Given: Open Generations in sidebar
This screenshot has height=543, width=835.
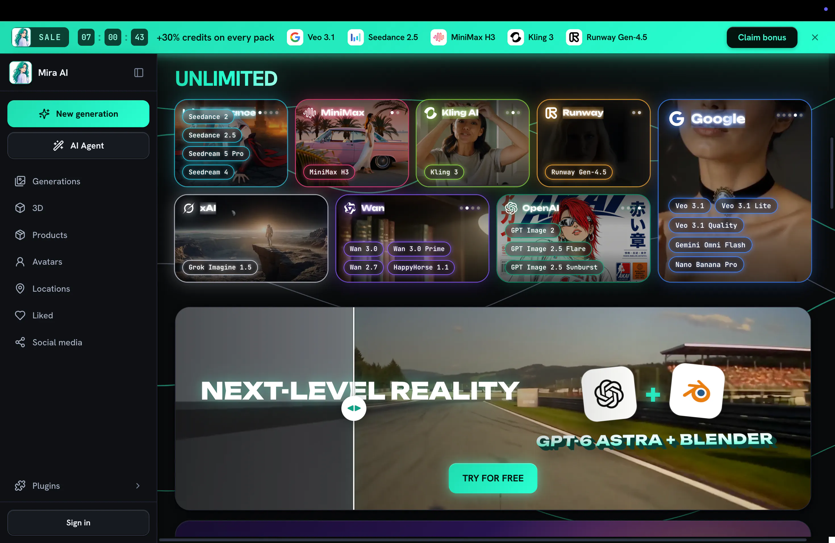Looking at the screenshot, I should (78, 181).
